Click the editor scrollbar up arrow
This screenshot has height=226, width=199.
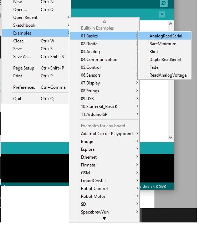pyautogui.click(x=170, y=24)
